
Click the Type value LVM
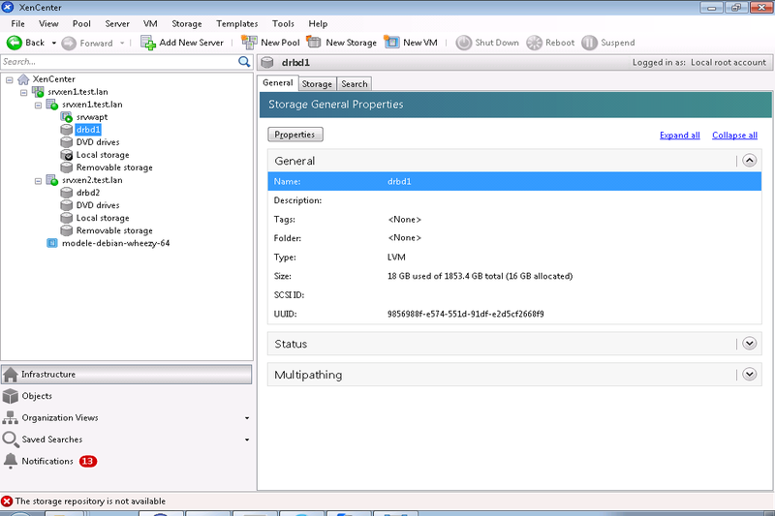[x=396, y=258]
